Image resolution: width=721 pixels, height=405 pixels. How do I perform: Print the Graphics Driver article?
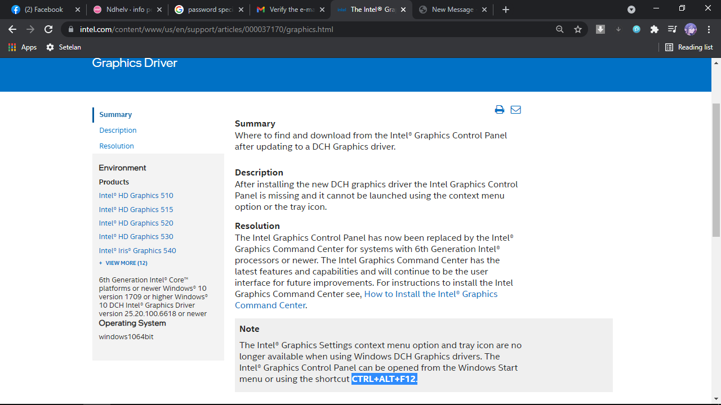[499, 110]
